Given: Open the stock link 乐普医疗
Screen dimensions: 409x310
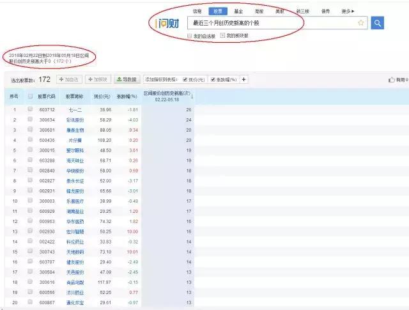Looking at the screenshot, I should pos(75,201).
